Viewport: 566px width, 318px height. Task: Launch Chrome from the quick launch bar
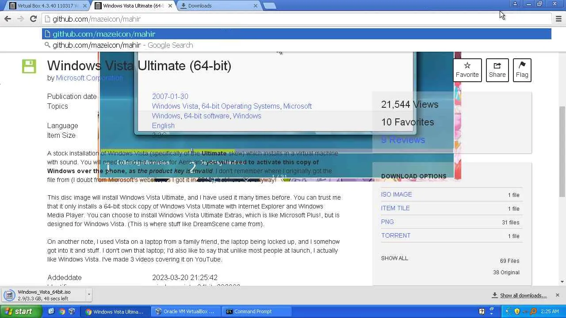click(62, 311)
